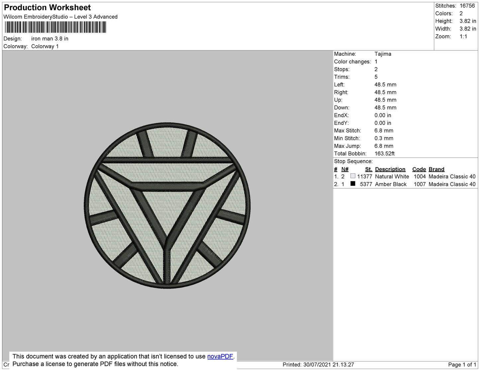
Task: Click the 'Amber Black' description
Action: coord(391,184)
